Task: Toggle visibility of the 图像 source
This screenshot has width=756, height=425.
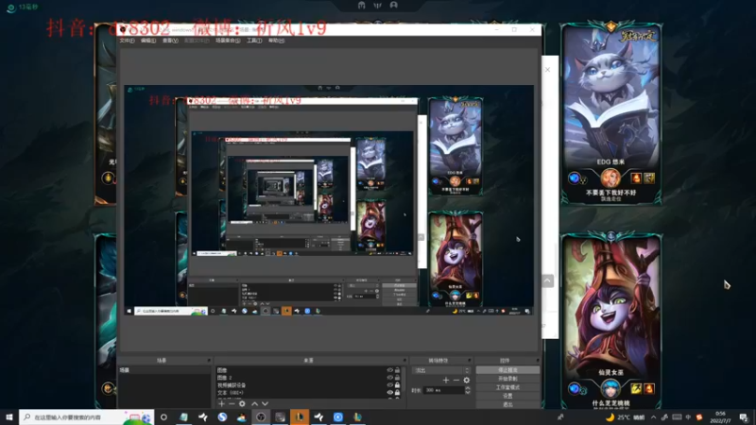Action: point(389,370)
